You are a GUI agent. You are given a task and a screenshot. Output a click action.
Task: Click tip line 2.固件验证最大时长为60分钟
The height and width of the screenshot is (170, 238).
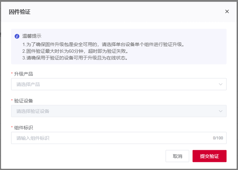75,51
